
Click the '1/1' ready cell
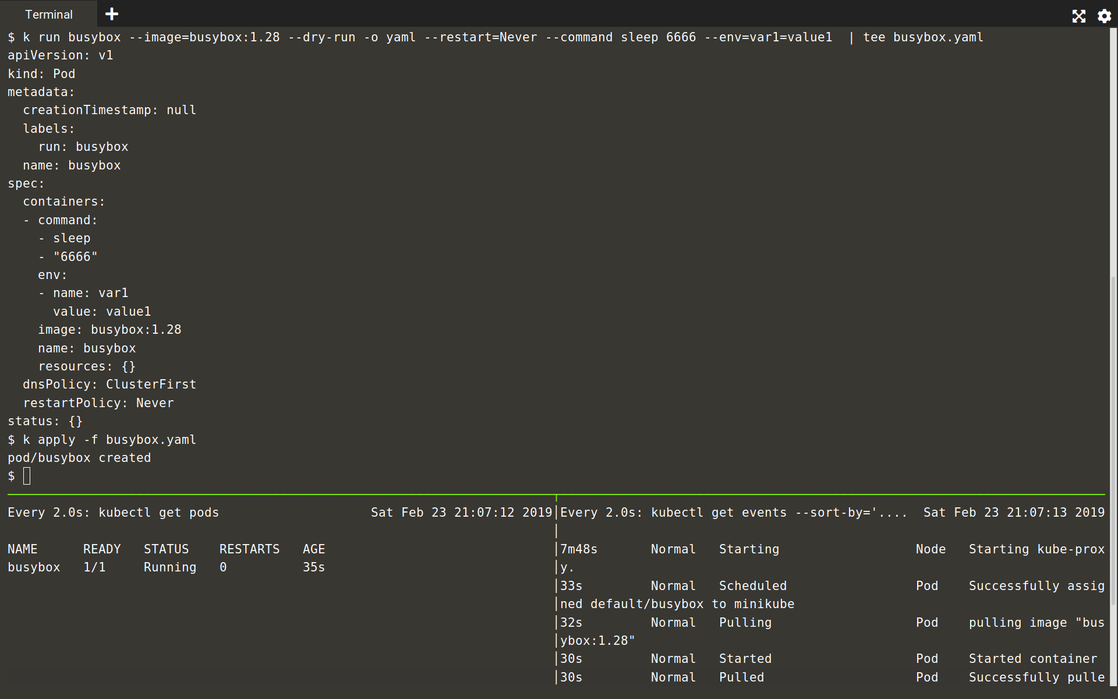coord(94,567)
